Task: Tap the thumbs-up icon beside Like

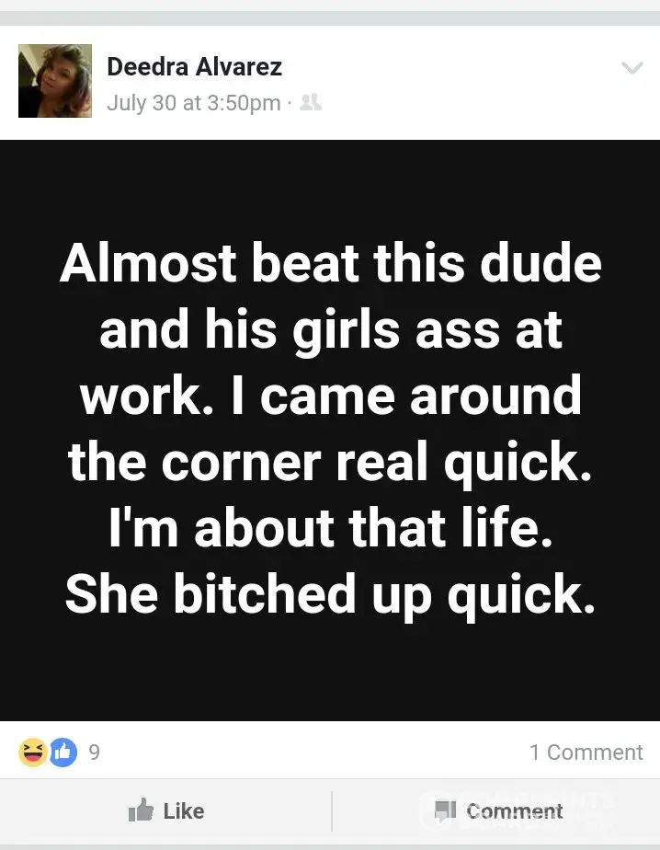Action: [141, 810]
